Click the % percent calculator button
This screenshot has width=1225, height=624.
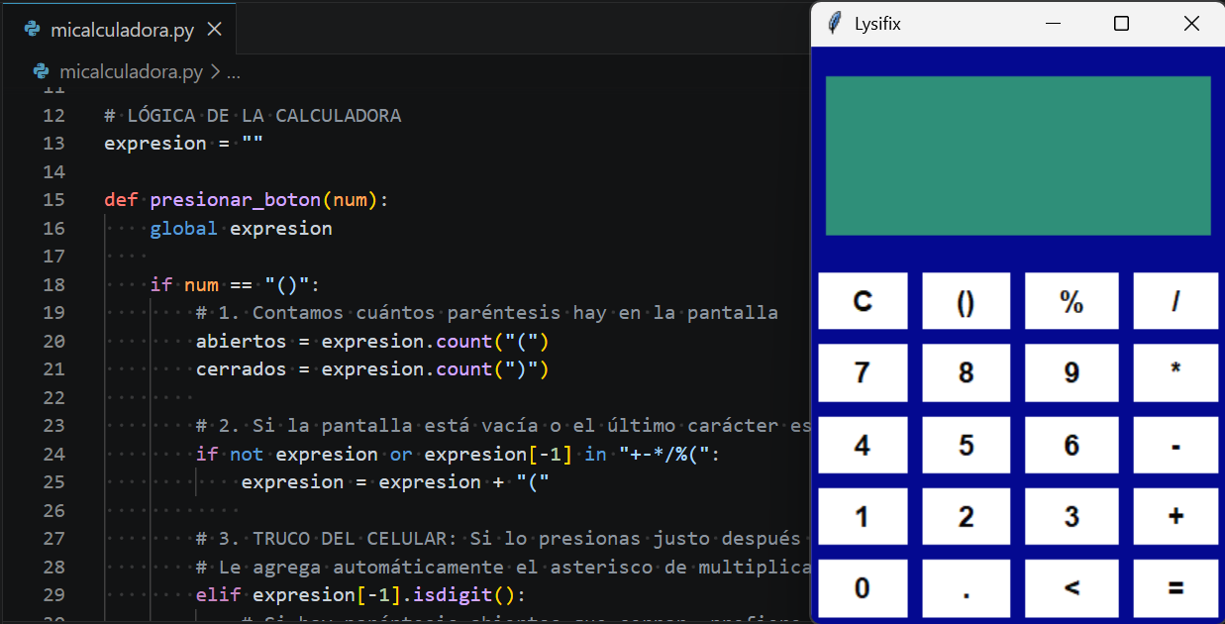click(x=1072, y=301)
